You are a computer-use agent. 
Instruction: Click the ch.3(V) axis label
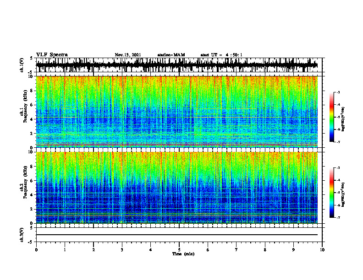(22, 235)
